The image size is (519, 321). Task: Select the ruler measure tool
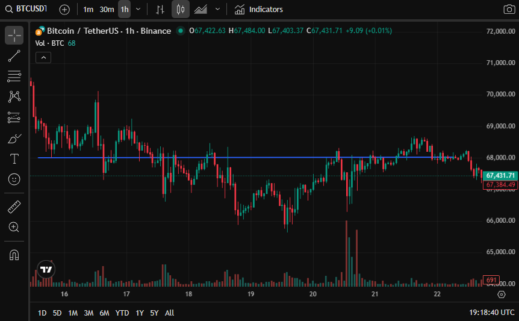[x=14, y=207]
